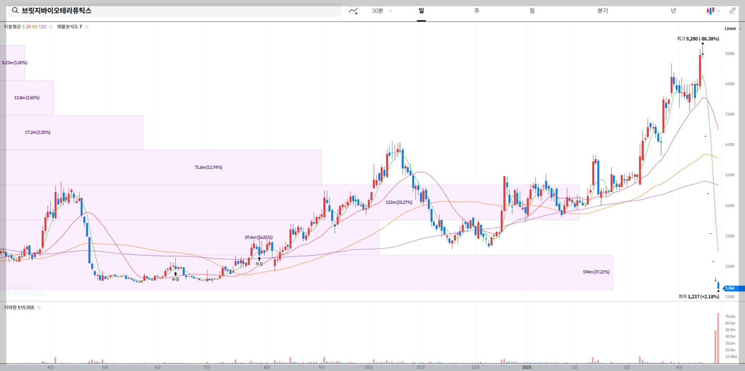Click the 5.23m (1.00%) volume profile label
Screen dimensions: 745x371
click(x=15, y=63)
